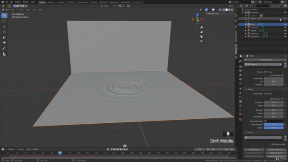This screenshot has height=162, width=288.
Task: Open the outliner filter dropdown
Action: pos(280,6)
